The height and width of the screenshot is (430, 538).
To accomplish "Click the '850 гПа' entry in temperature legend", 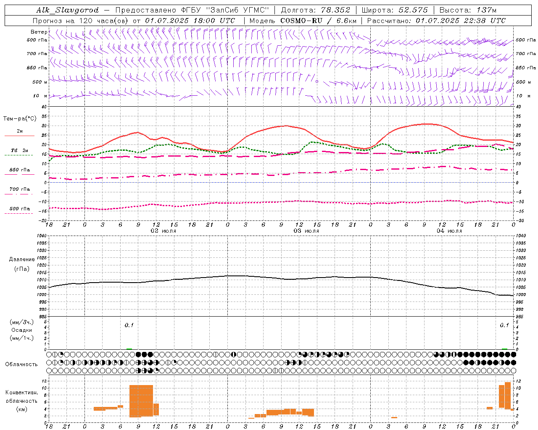I will [x=20, y=170].
